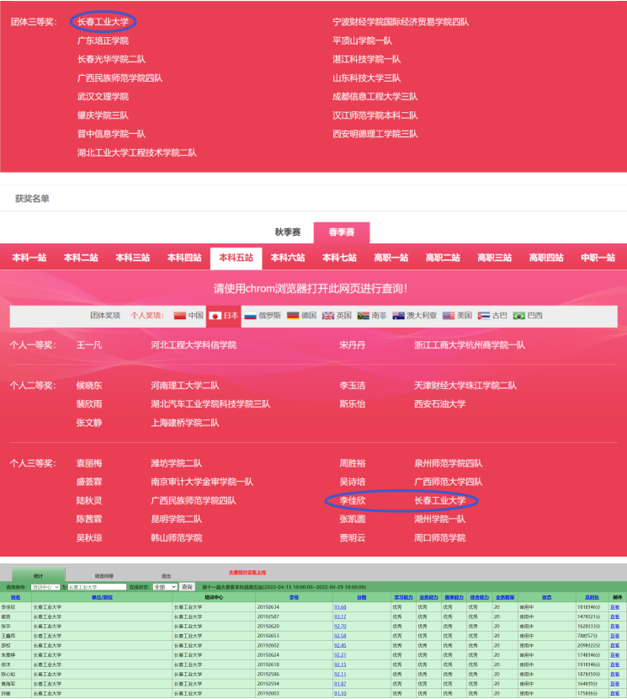This screenshot has width=627, height=699.
Task: Select the USA flag icon
Action: (x=449, y=316)
